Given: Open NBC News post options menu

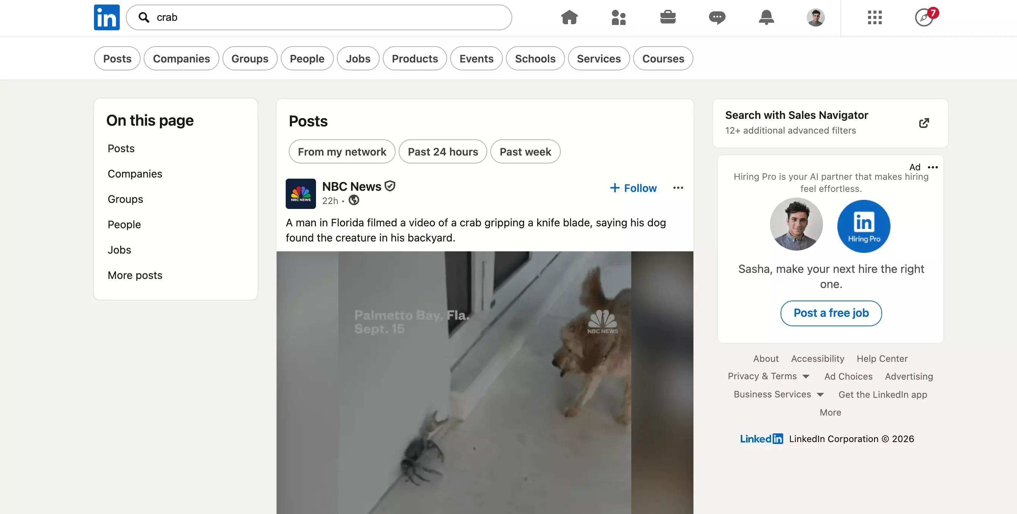Looking at the screenshot, I should pos(678,188).
